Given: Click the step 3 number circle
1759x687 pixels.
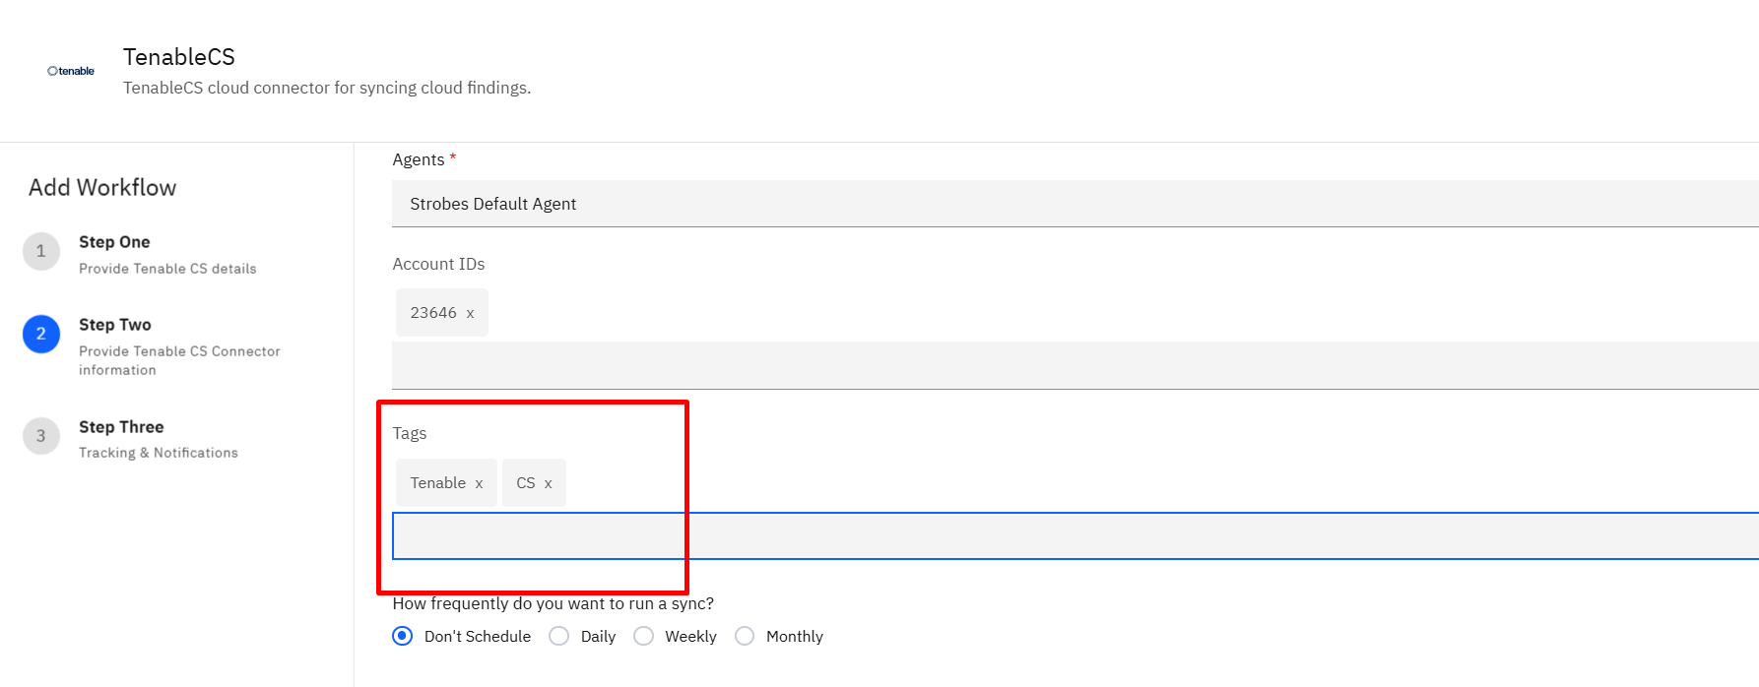Looking at the screenshot, I should tap(41, 436).
